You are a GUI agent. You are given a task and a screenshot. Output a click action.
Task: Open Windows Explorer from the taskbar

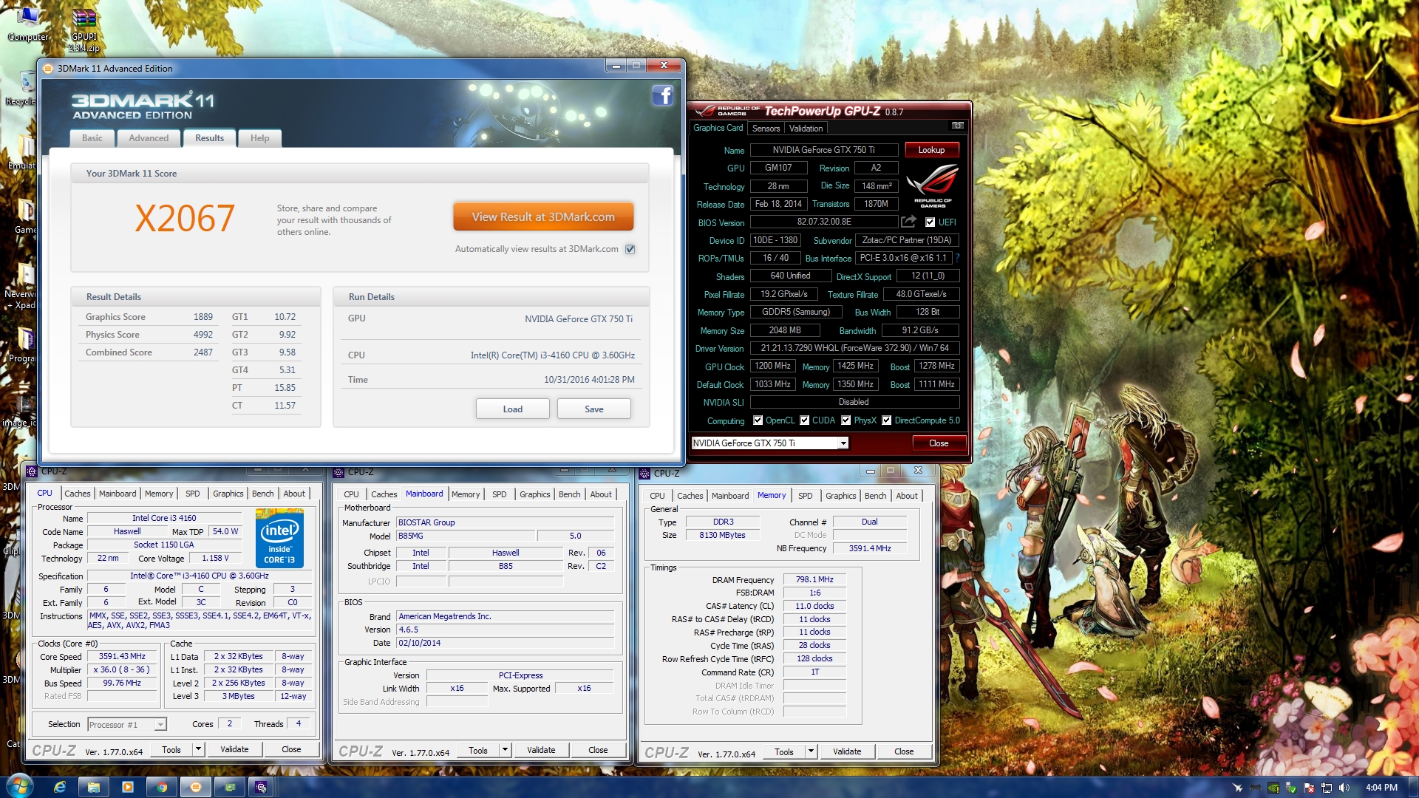[x=94, y=787]
